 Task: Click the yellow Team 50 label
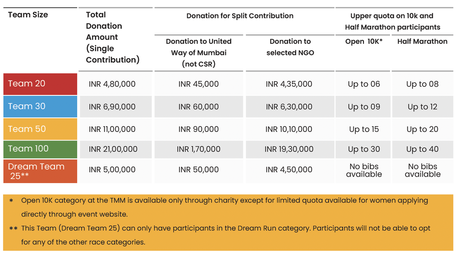point(27,129)
